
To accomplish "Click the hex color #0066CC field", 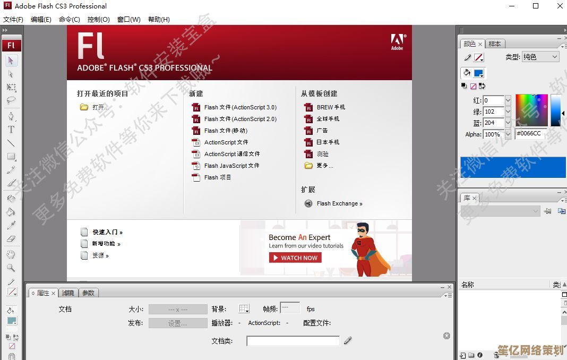I will pyautogui.click(x=531, y=133).
